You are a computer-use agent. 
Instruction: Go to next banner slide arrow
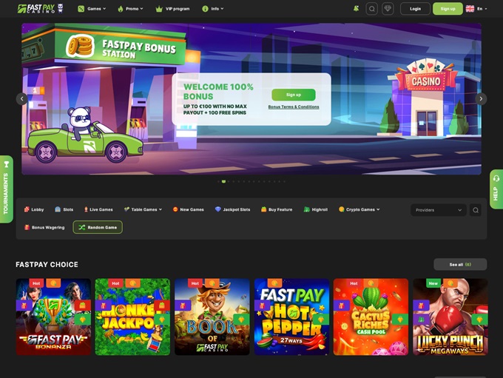tap(481, 98)
